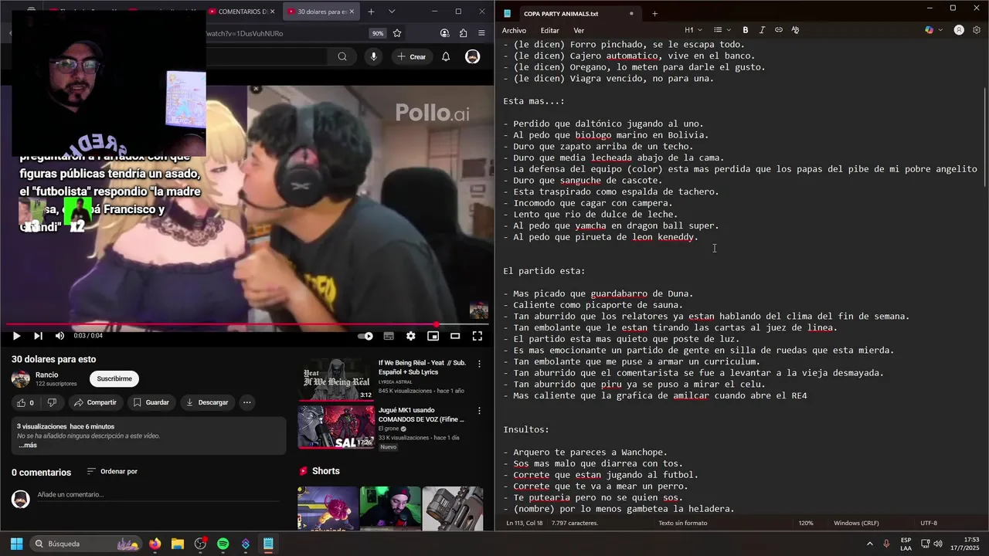Switch to theater mode view

455,336
